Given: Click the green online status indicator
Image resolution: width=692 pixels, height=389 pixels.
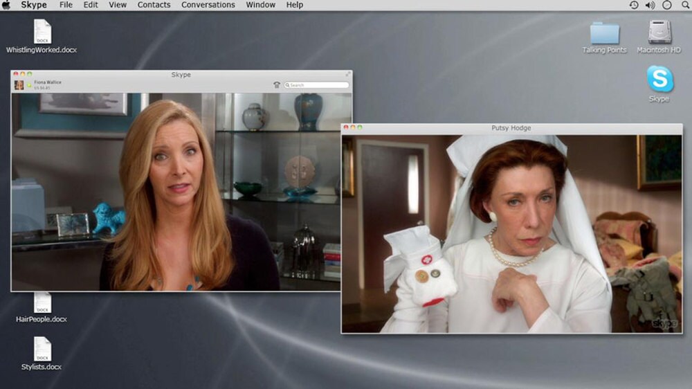Looking at the screenshot, I should (x=29, y=84).
